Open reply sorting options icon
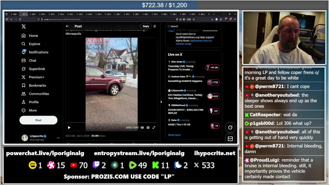329x185 pixels. pos(154,26)
